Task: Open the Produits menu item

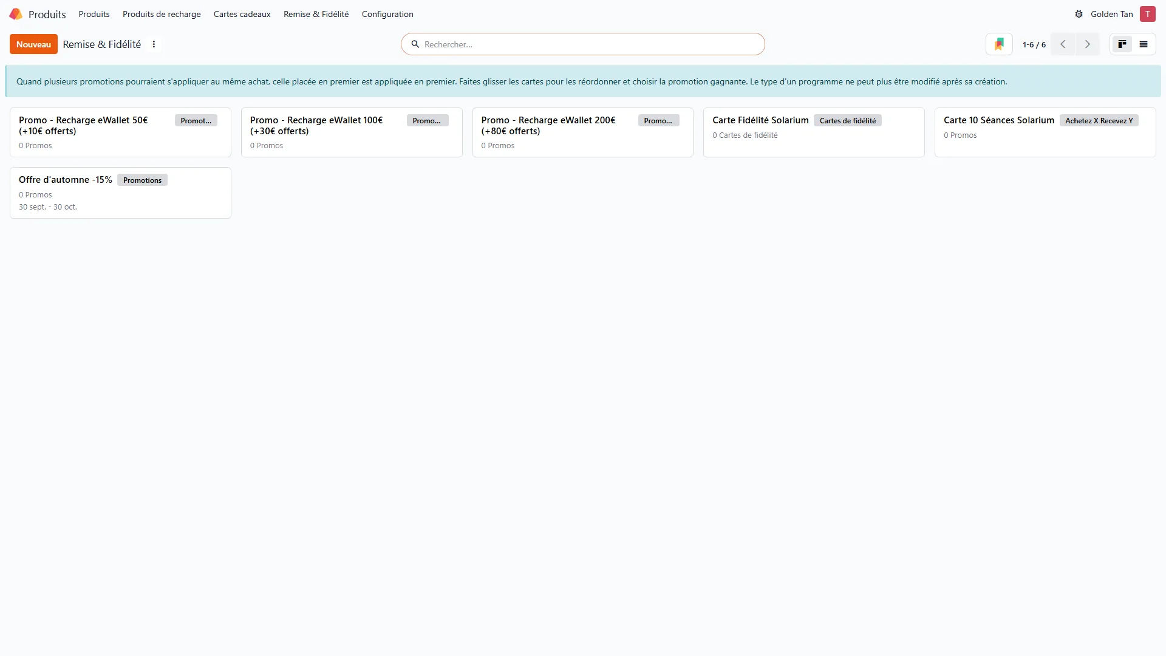Action: point(94,14)
